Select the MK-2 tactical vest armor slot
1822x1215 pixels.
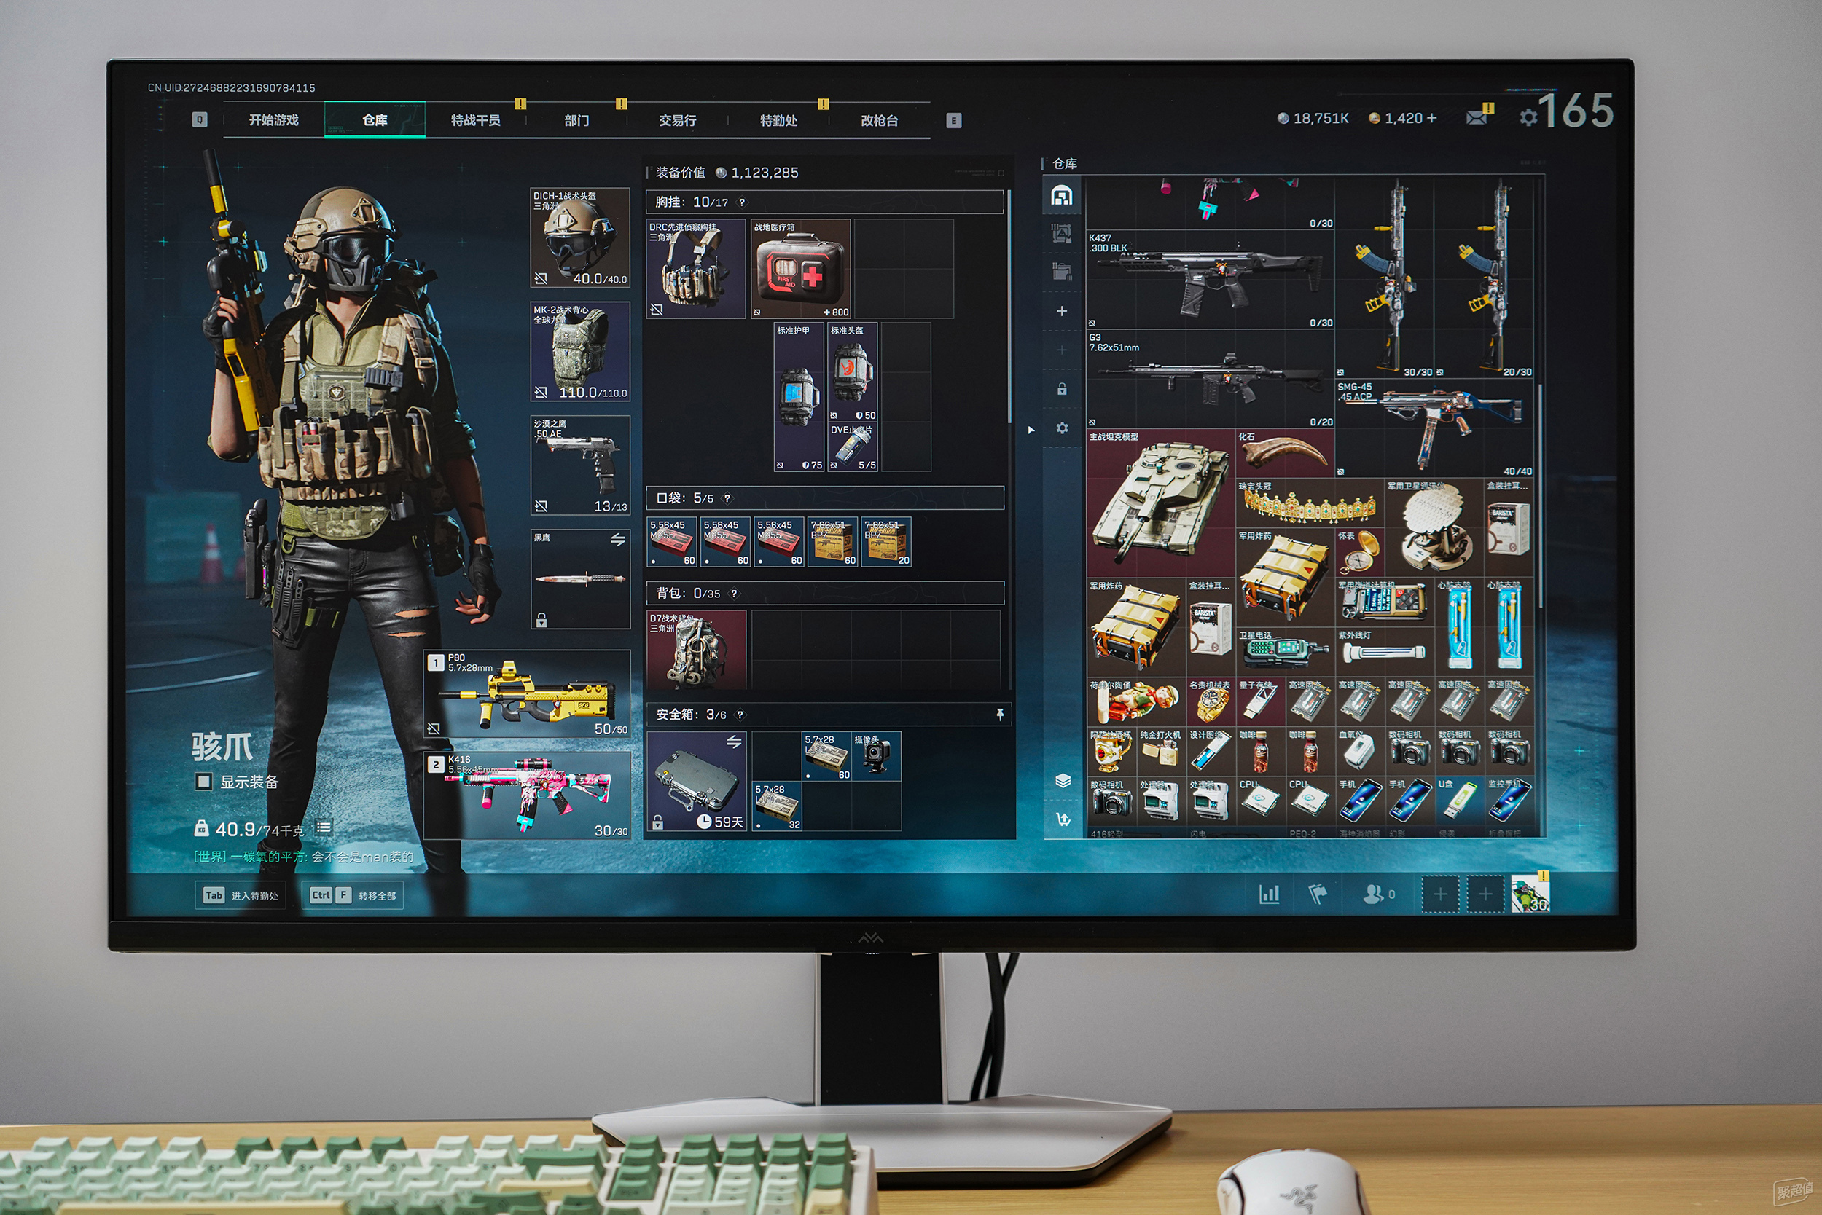580,351
